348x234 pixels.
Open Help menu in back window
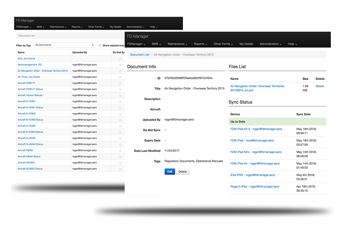pyautogui.click(x=154, y=27)
